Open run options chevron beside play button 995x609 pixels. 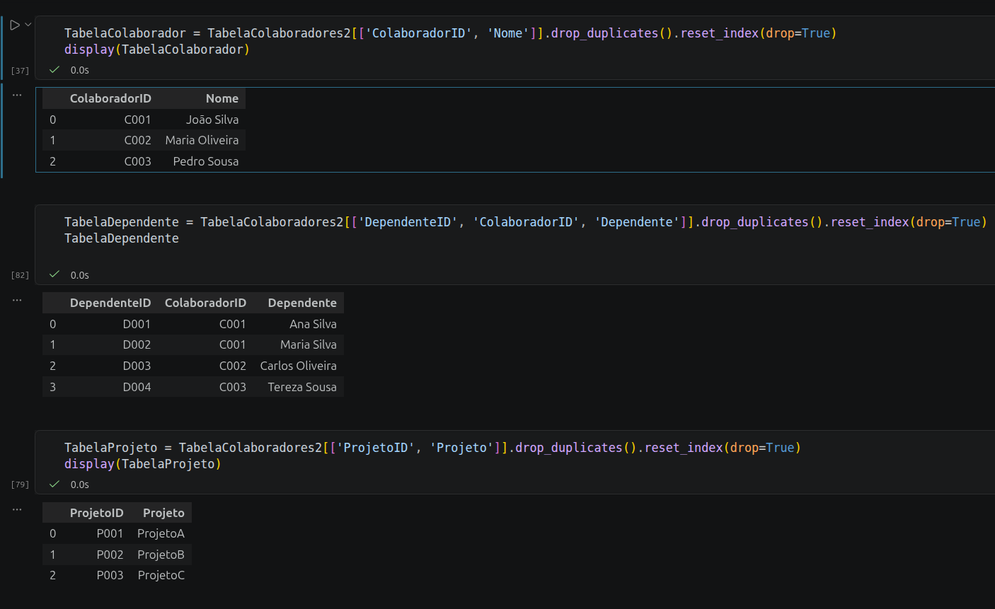click(28, 25)
